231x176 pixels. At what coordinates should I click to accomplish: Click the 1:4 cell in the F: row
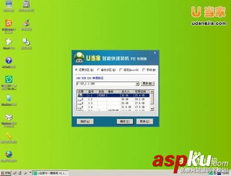[92, 107]
